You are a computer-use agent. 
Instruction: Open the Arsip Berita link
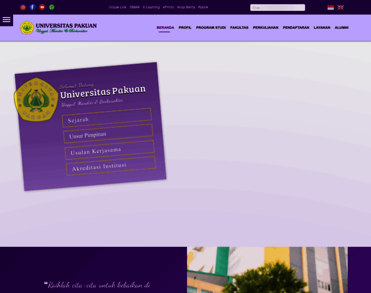coord(186,7)
